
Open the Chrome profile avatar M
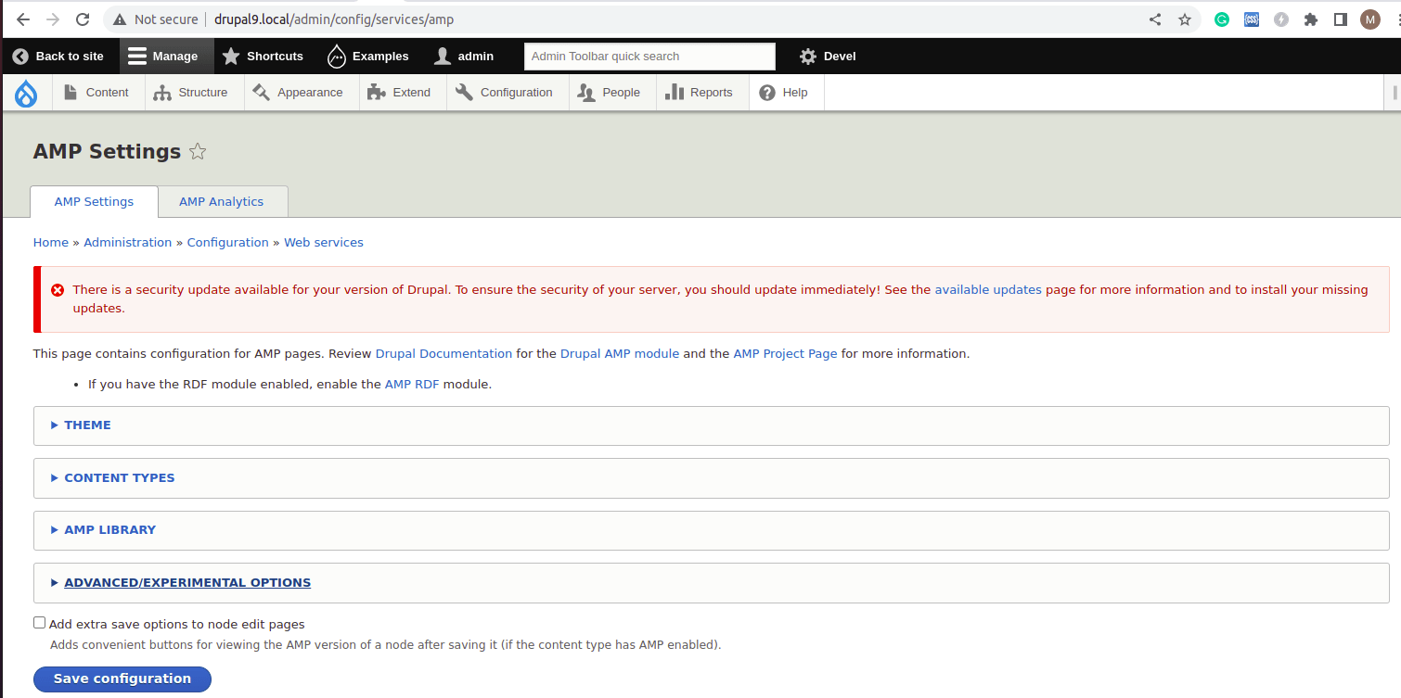(1370, 19)
